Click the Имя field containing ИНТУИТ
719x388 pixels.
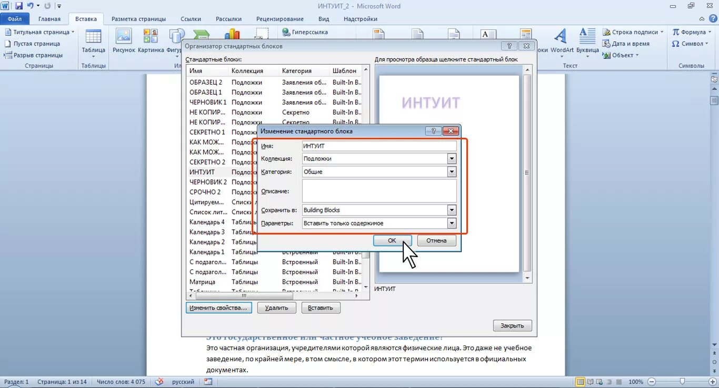point(380,146)
